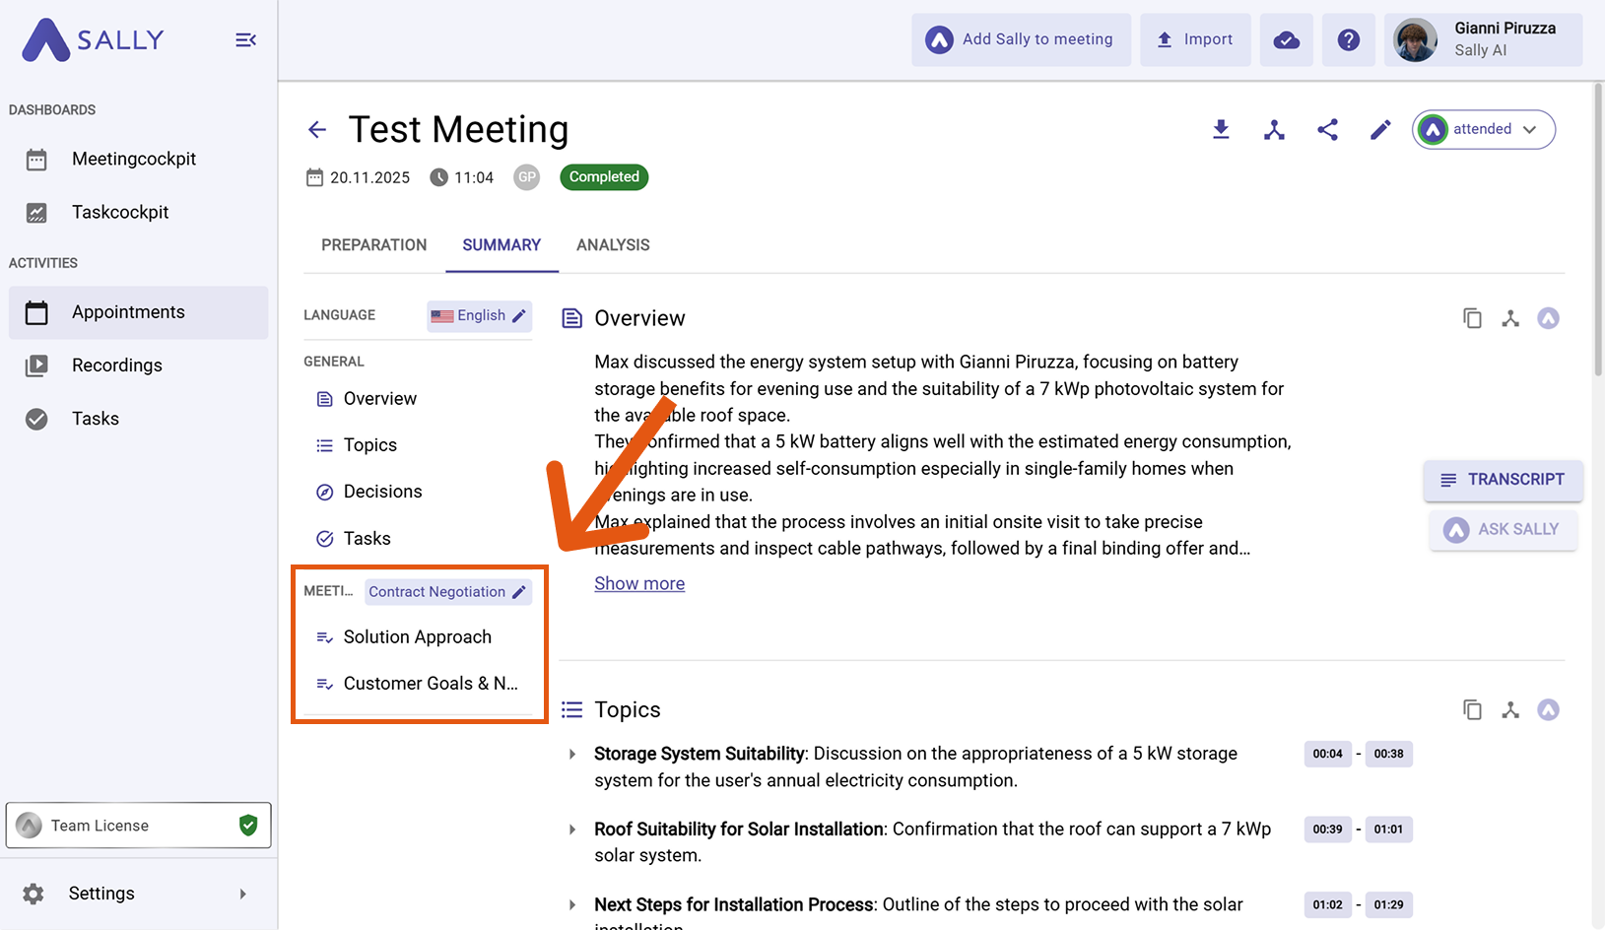The width and height of the screenshot is (1605, 930).
Task: Expand Roof Suitability for Solar Installation topic
Action: [572, 830]
